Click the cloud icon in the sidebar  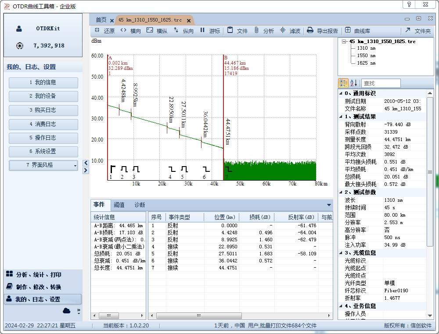67,311
